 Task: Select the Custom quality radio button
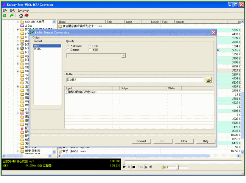[x=68, y=50]
